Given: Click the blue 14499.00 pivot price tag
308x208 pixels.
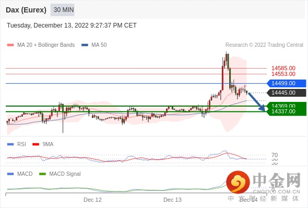Looking at the screenshot, I should click(x=287, y=83).
